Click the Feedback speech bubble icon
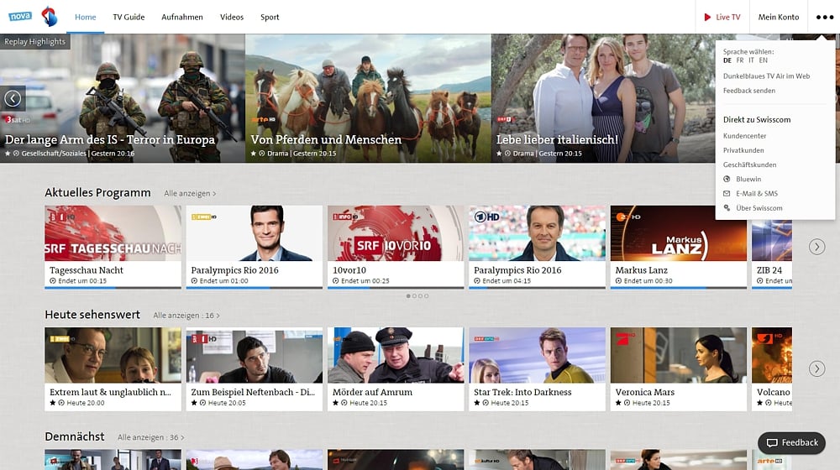 (x=772, y=442)
